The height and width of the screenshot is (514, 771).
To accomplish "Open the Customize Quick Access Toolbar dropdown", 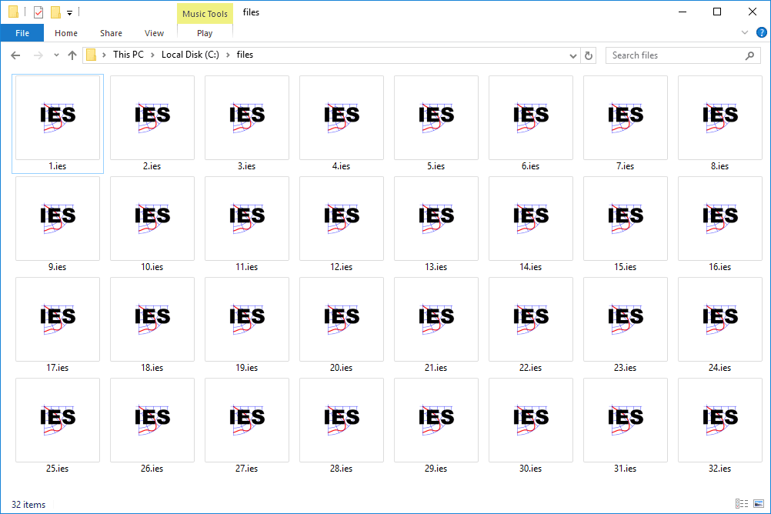I will (69, 12).
